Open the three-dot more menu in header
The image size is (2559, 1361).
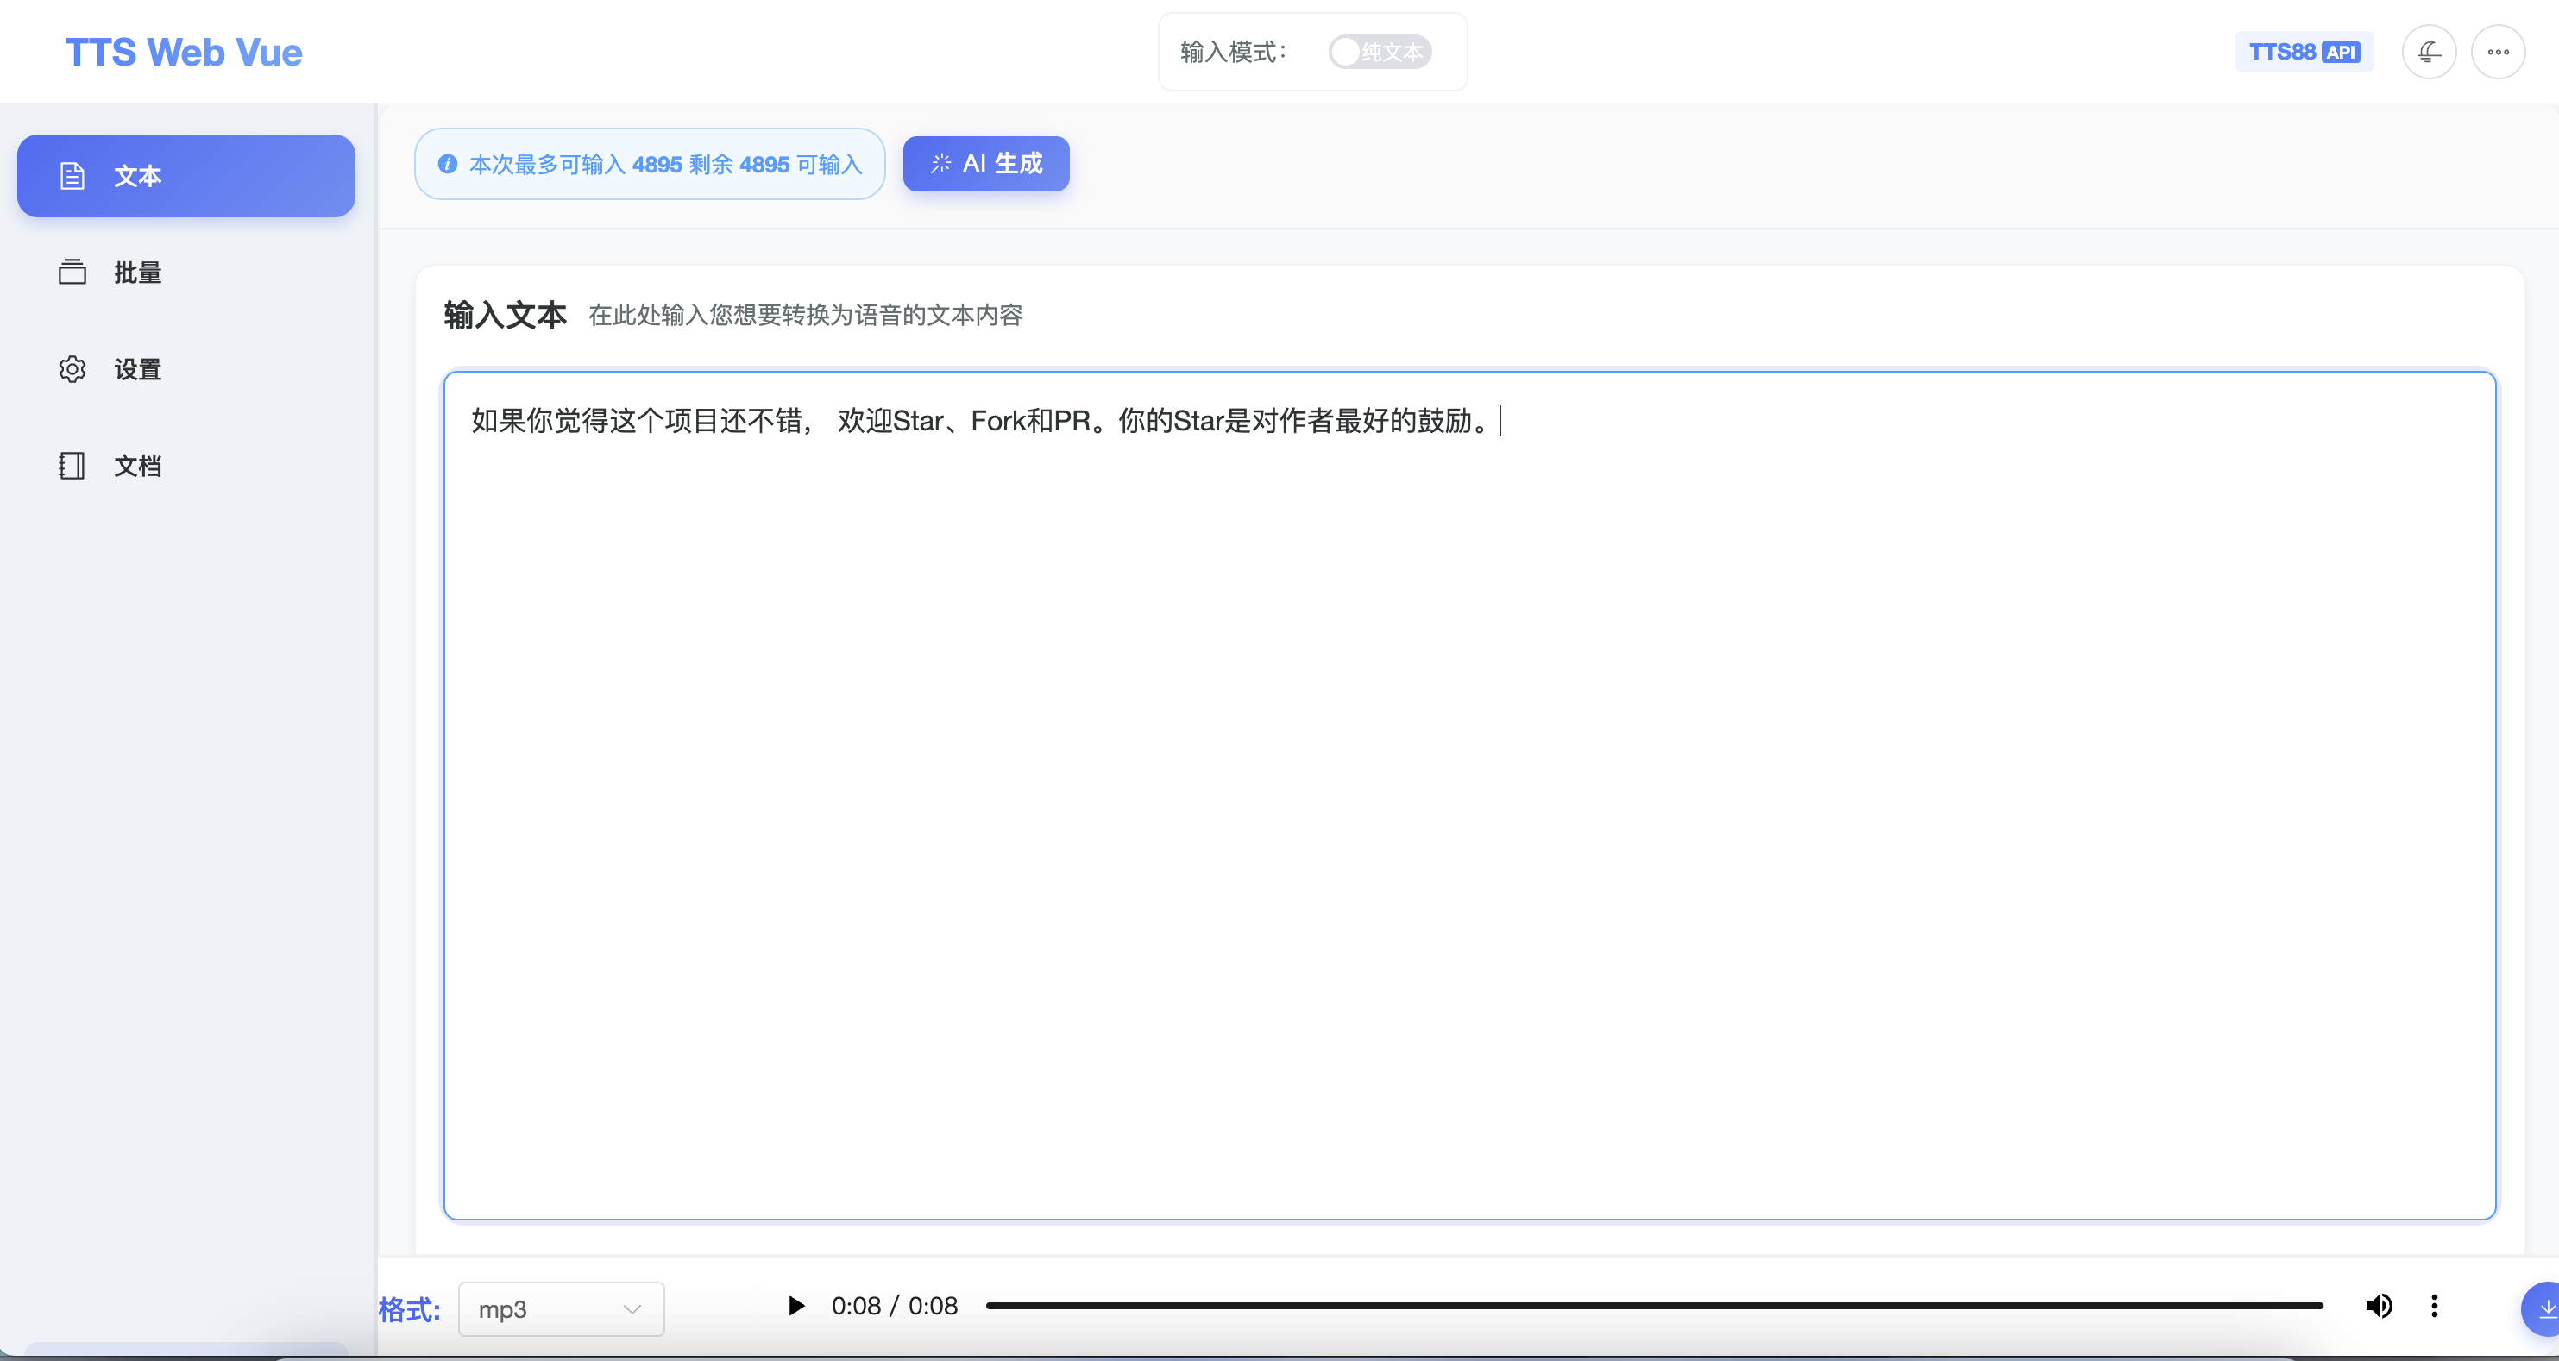click(x=2499, y=52)
